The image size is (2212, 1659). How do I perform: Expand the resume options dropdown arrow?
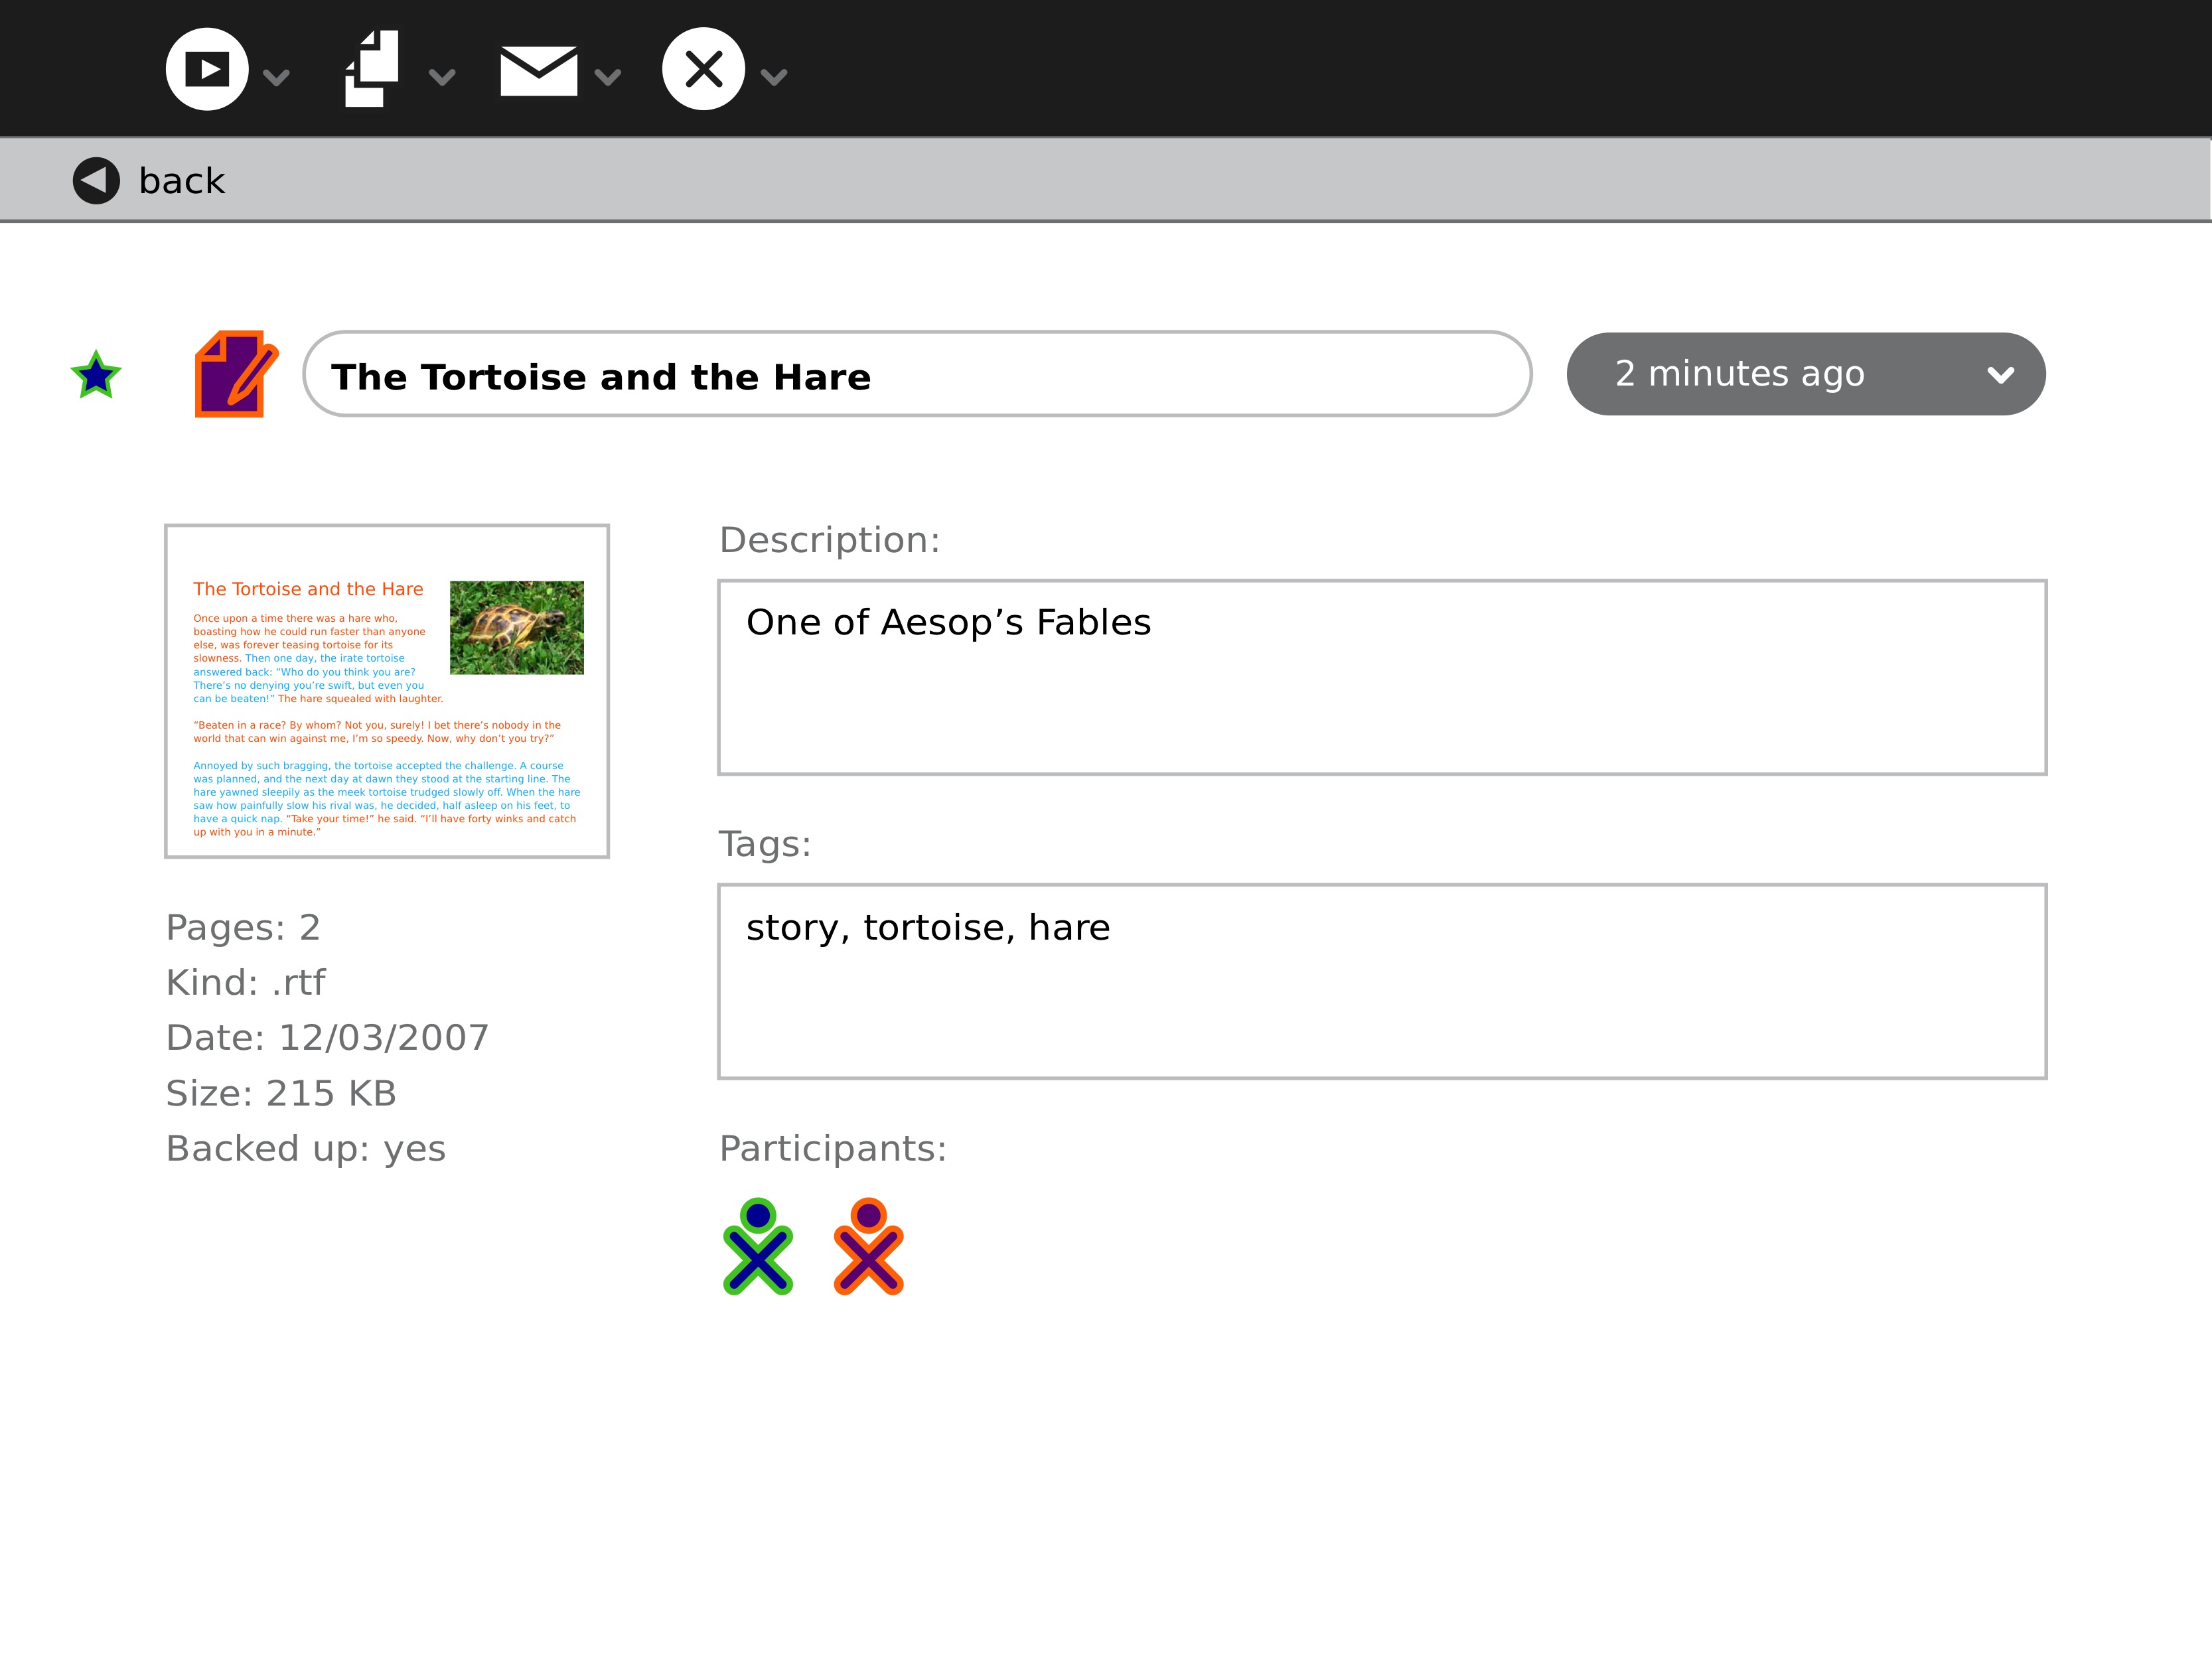point(276,77)
